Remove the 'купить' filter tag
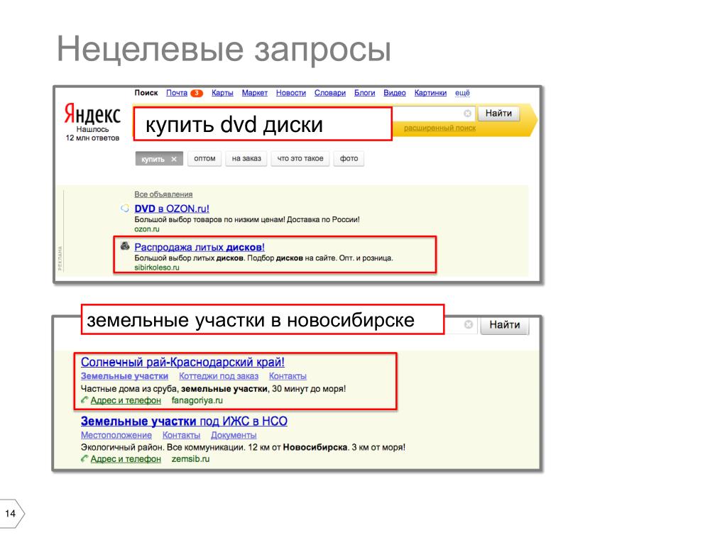 pos(174,159)
